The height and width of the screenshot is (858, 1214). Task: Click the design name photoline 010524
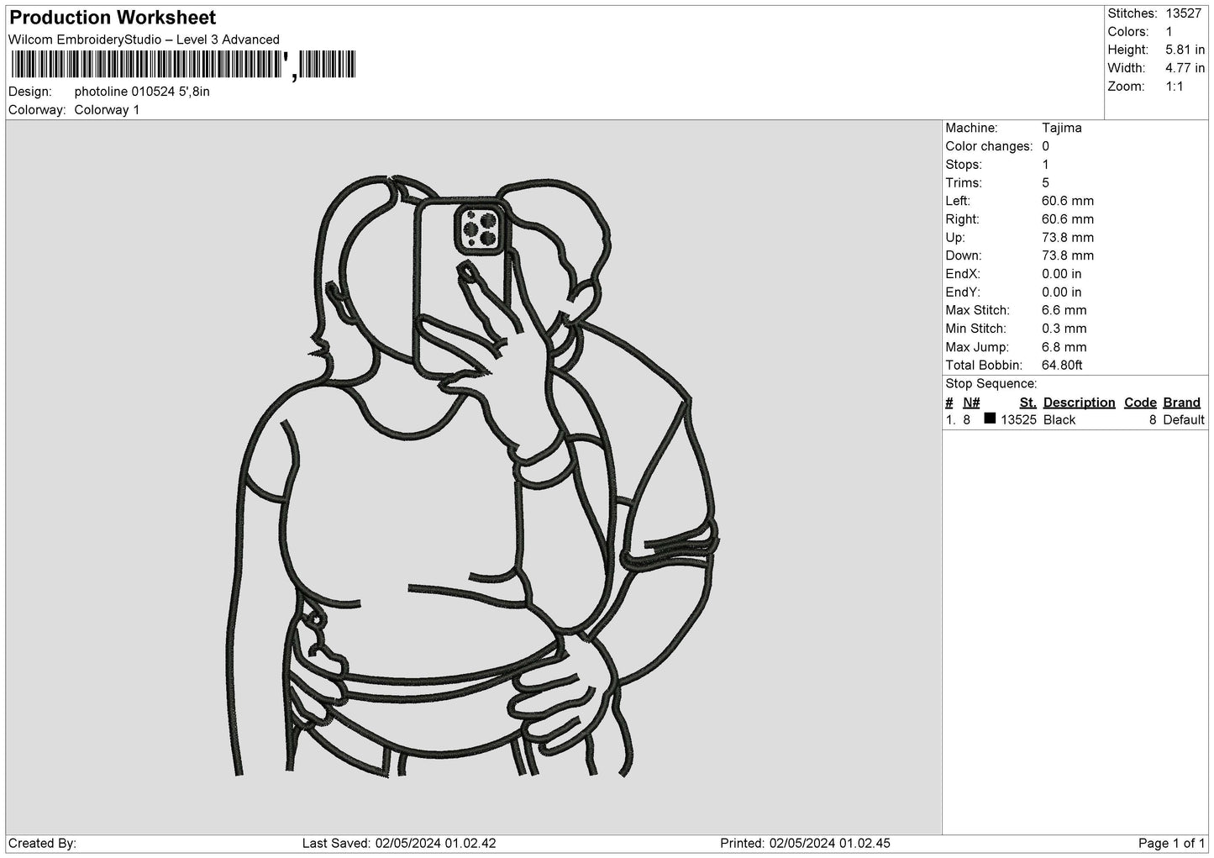click(x=142, y=92)
